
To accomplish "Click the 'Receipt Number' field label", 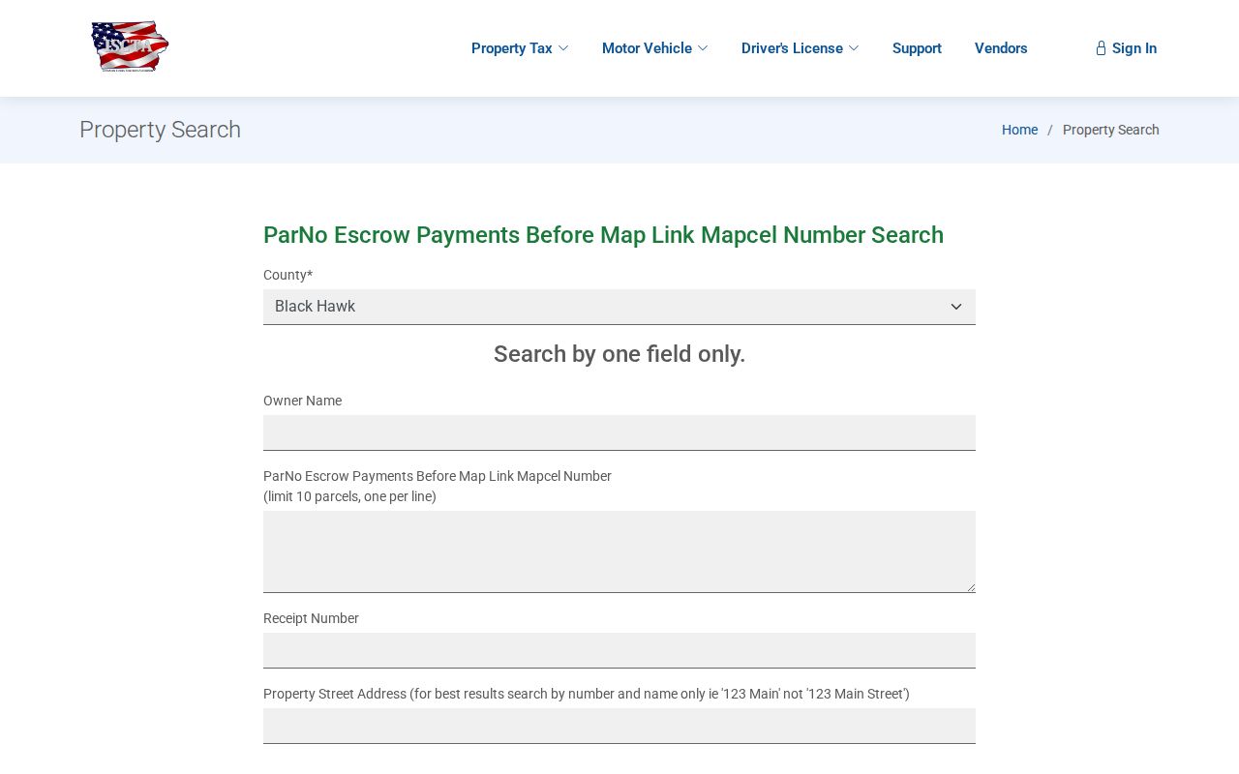I will 311,618.
